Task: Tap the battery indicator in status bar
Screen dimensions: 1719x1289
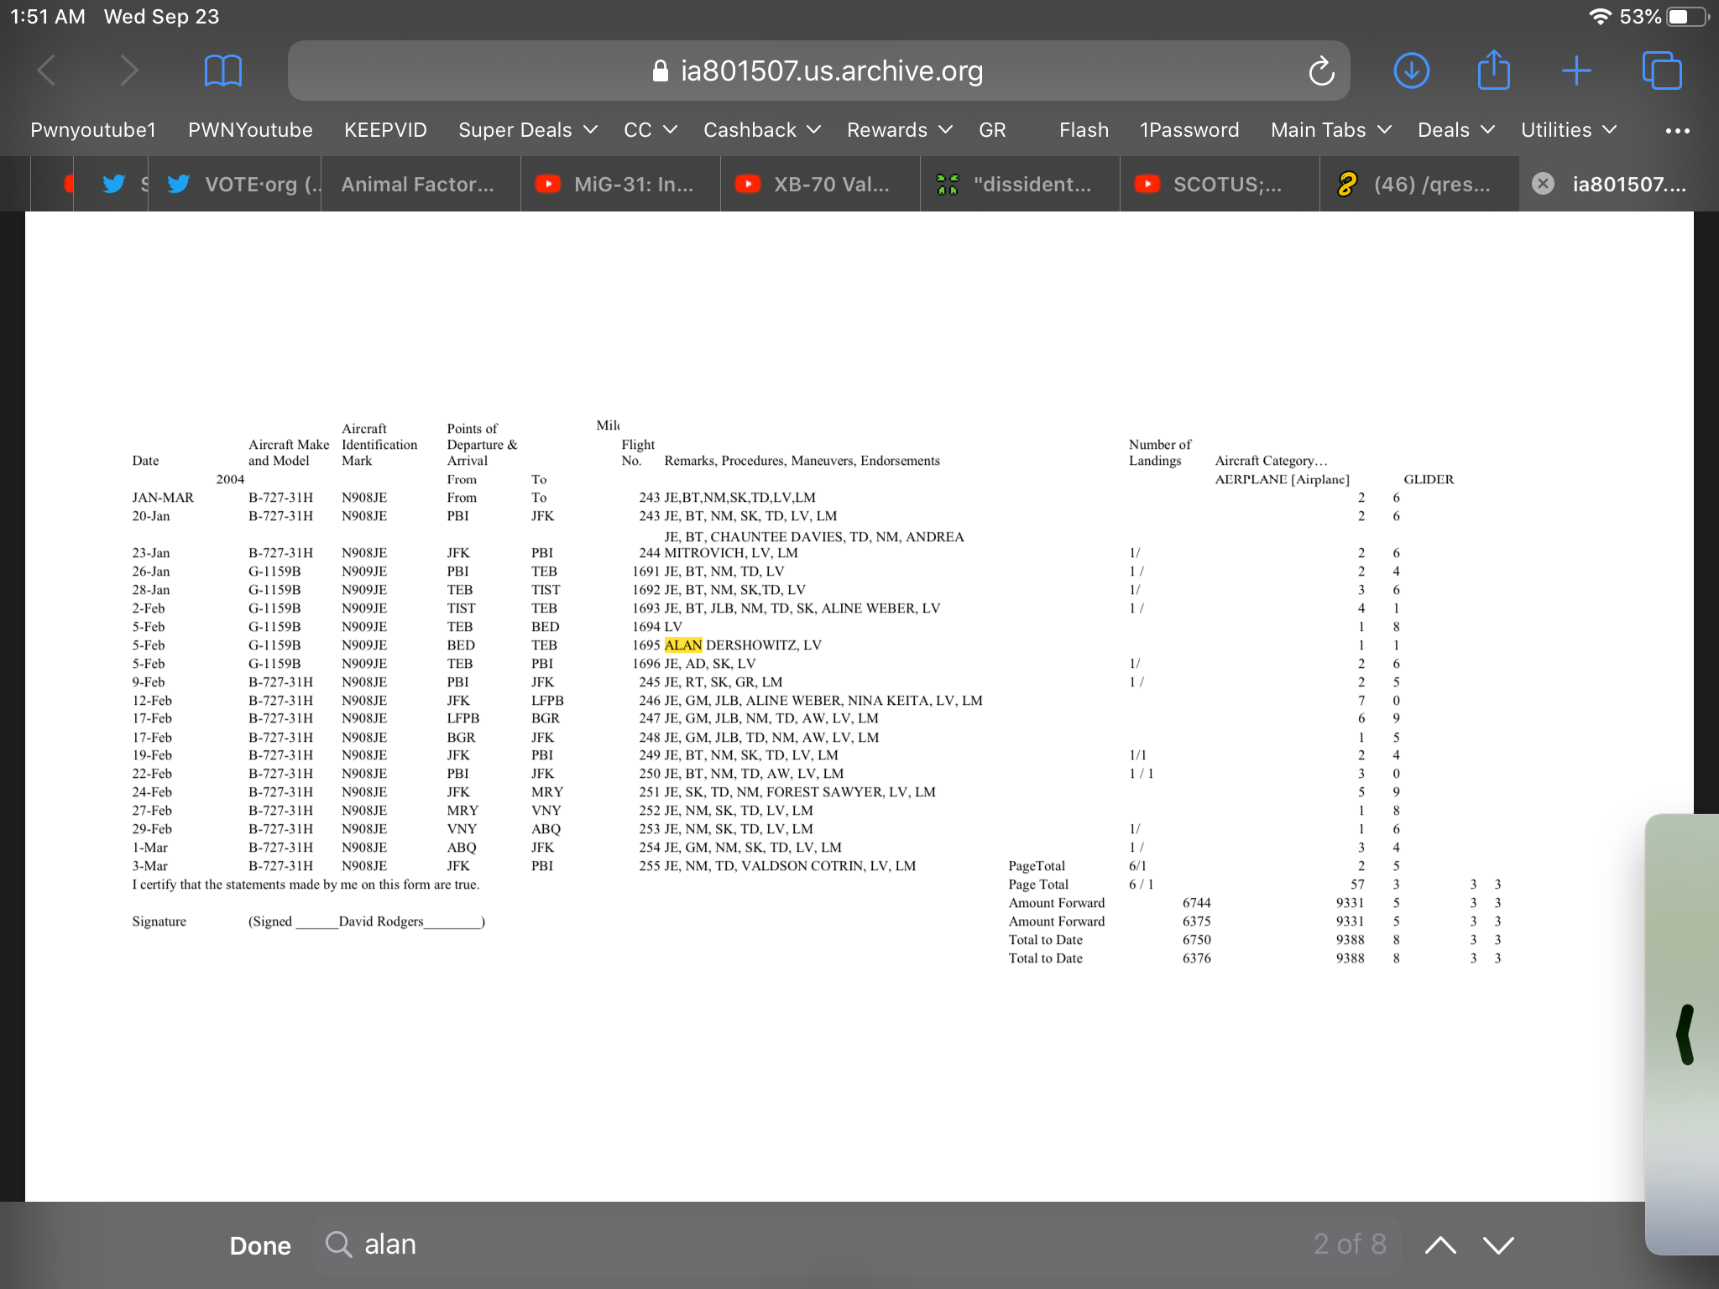Action: pyautogui.click(x=1689, y=17)
